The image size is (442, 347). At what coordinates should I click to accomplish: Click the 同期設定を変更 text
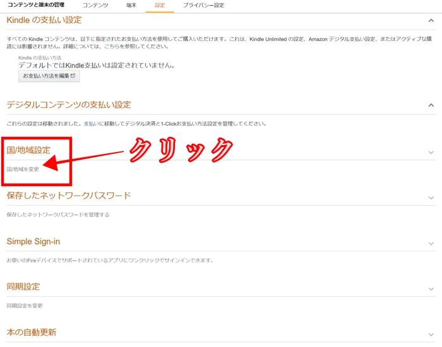(x=25, y=306)
